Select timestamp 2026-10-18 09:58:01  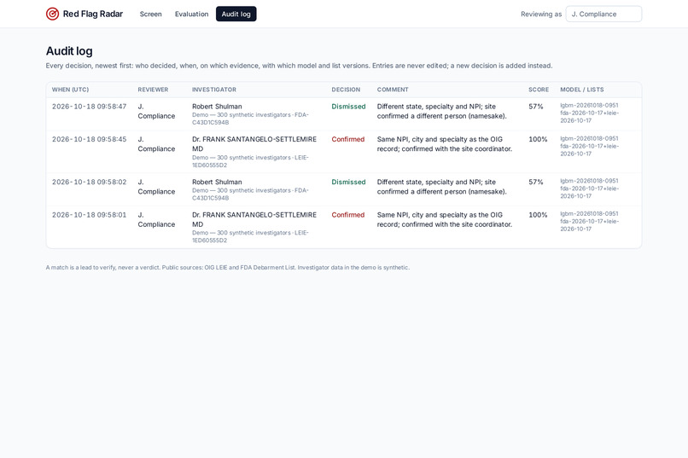pyautogui.click(x=89, y=215)
